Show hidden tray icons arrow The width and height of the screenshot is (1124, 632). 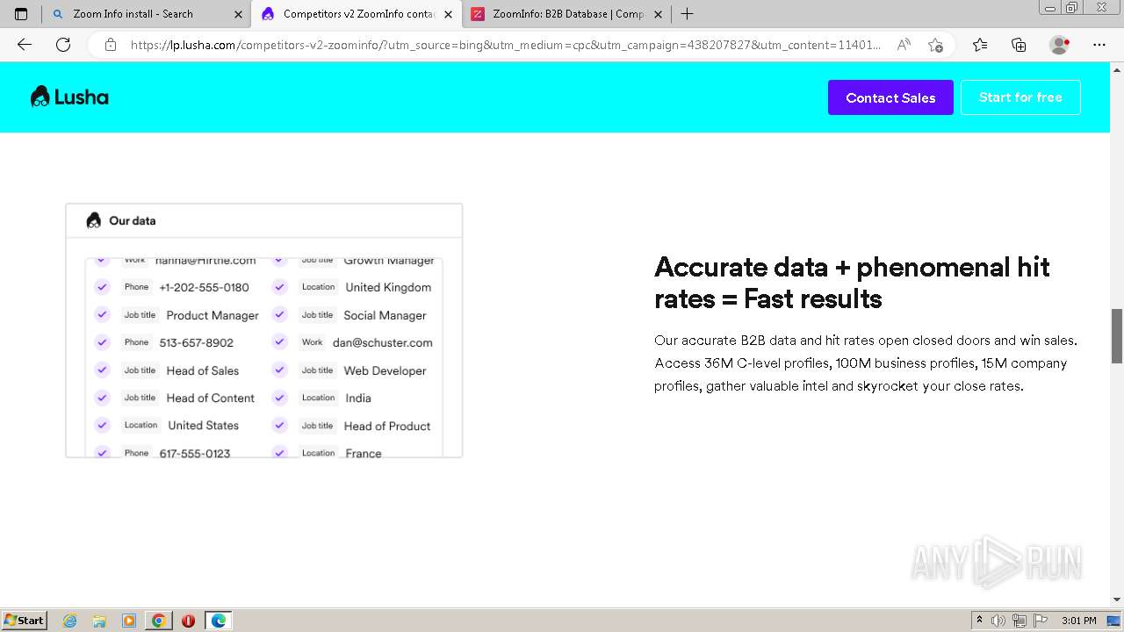point(979,621)
